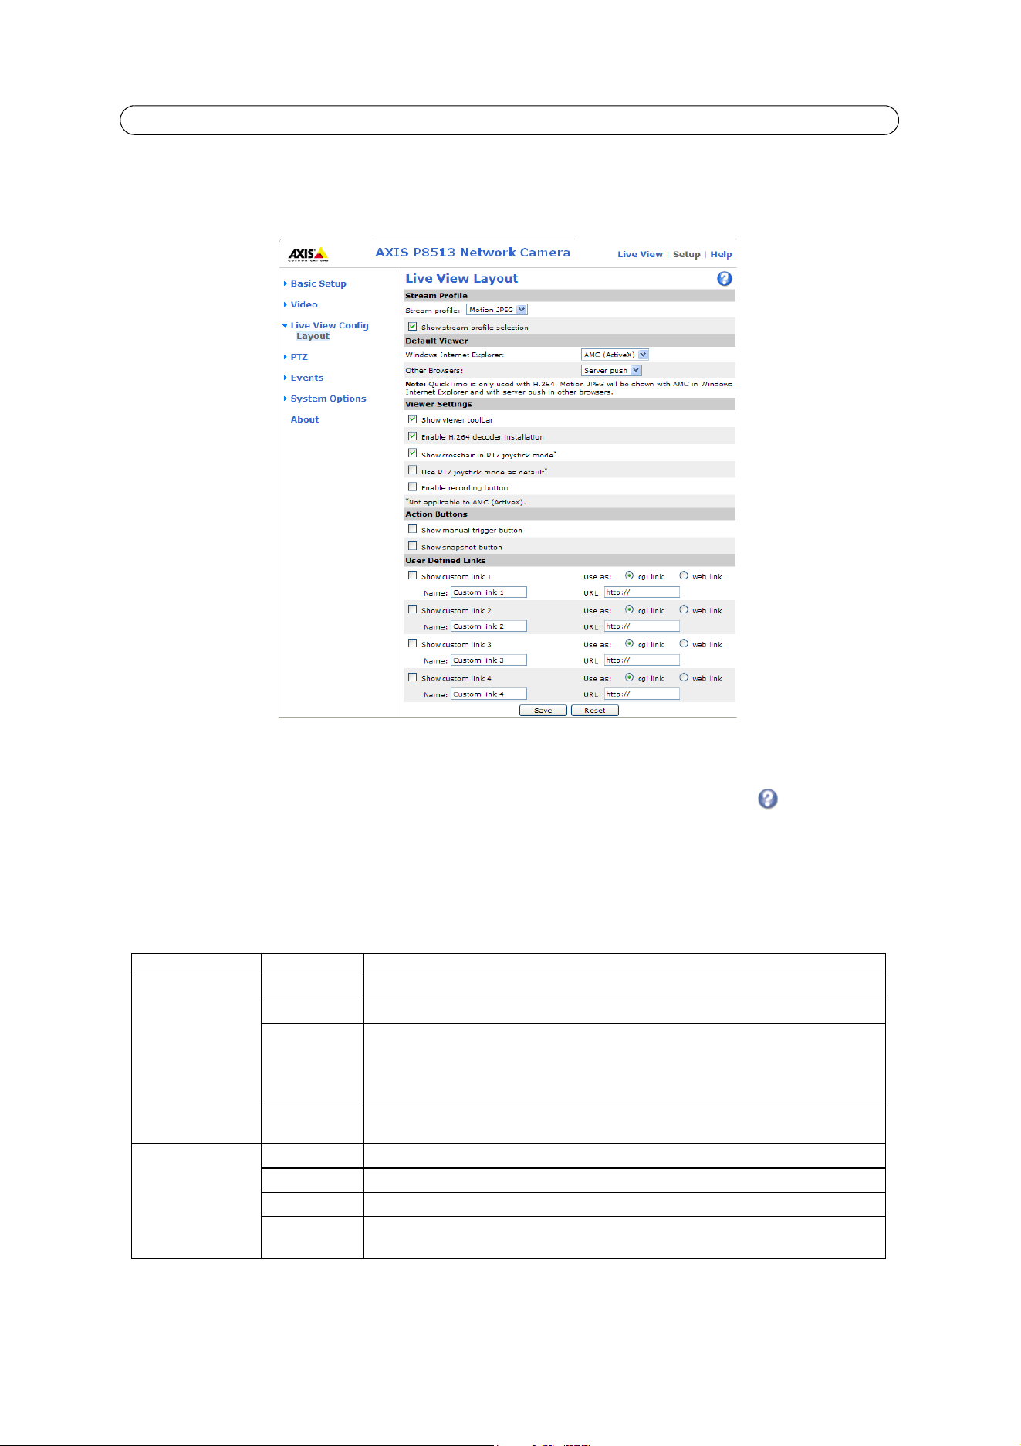Click the Save button
This screenshot has width=1021, height=1446.
(x=543, y=711)
